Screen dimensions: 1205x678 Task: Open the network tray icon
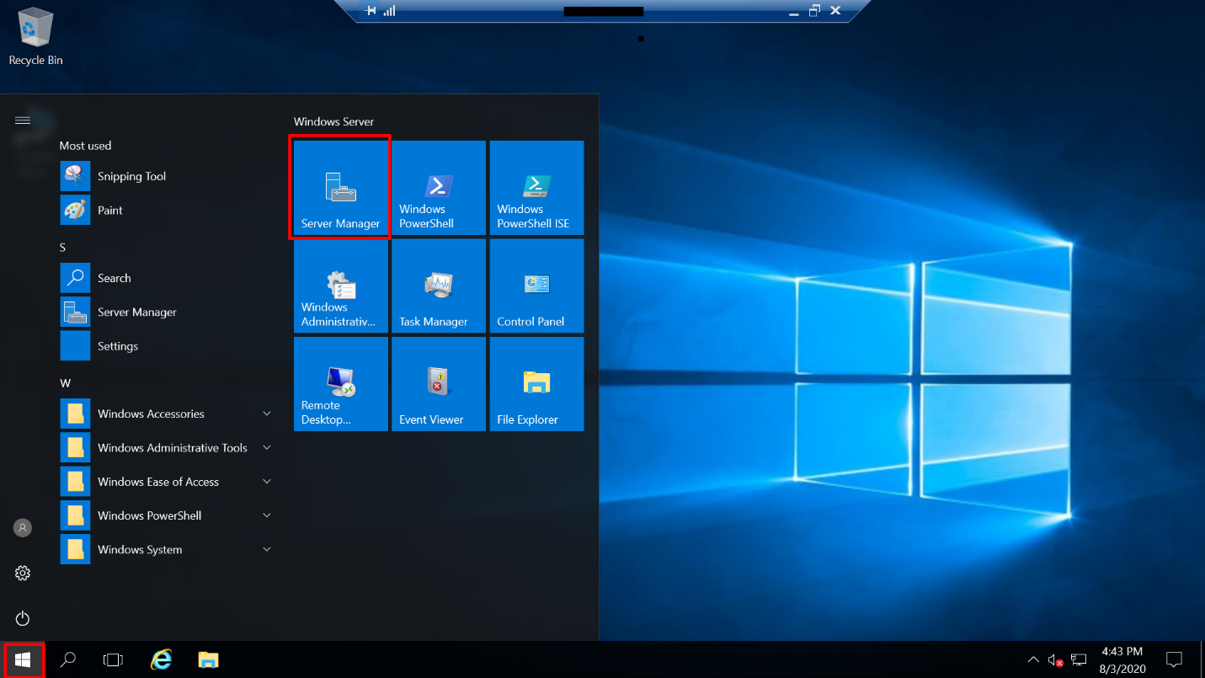1079,659
